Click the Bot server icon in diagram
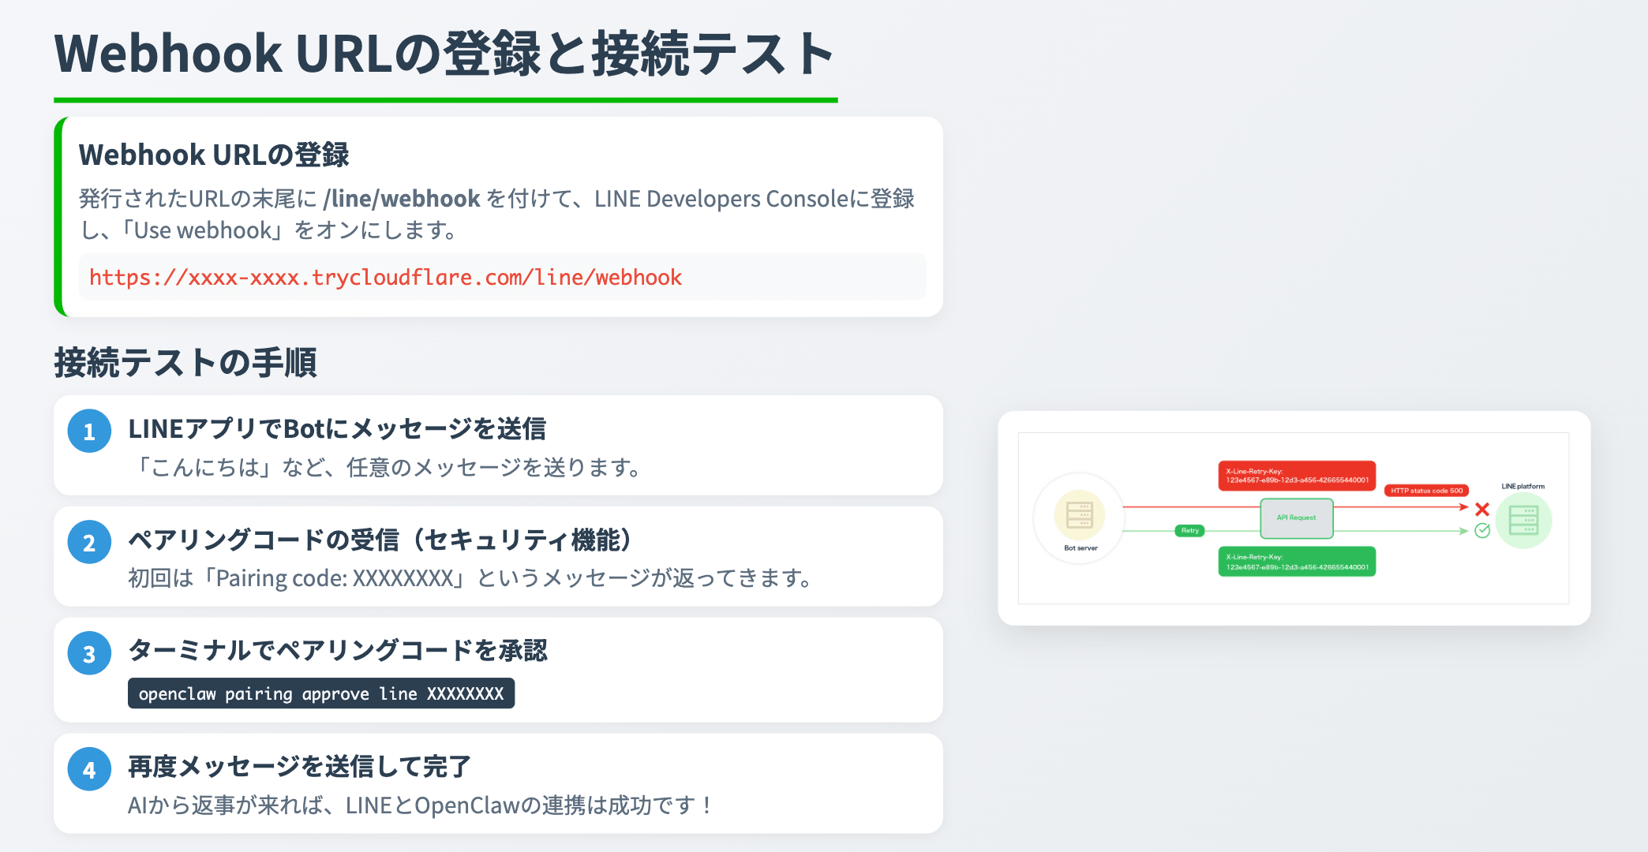 (1079, 515)
